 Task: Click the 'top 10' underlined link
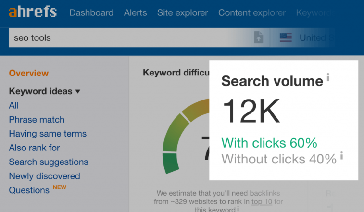(262, 201)
